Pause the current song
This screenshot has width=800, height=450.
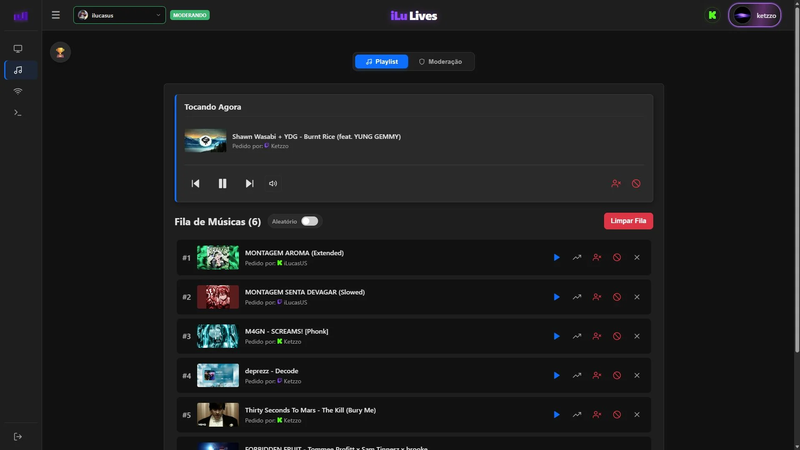click(223, 184)
